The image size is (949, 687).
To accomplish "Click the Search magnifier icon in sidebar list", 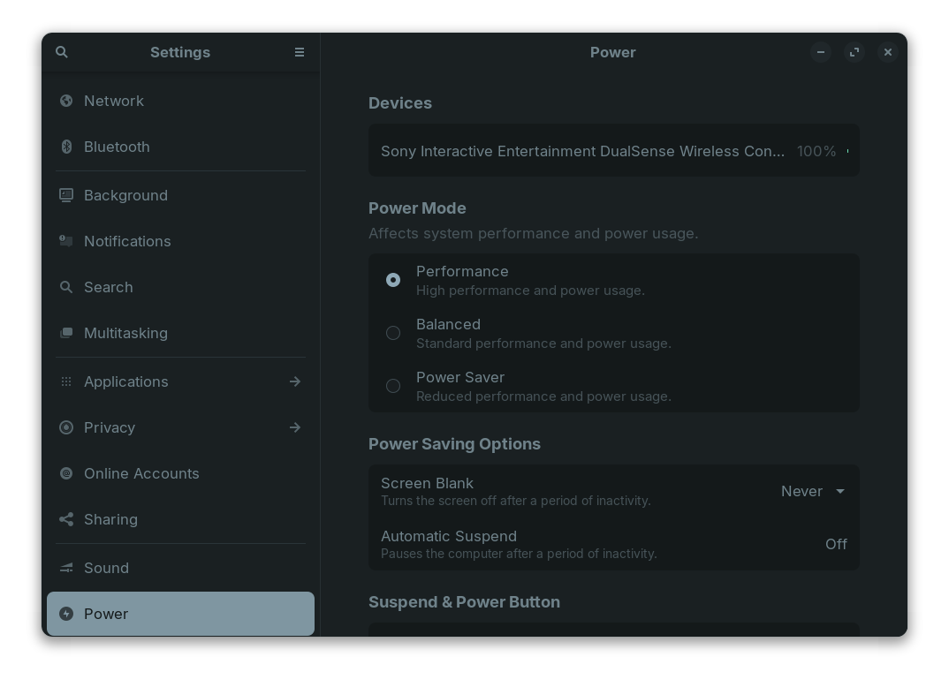I will (66, 287).
